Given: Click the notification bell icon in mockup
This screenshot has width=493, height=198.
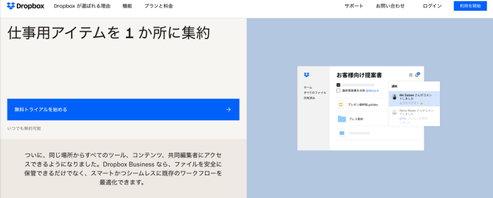Looking at the screenshot, I should [417, 74].
